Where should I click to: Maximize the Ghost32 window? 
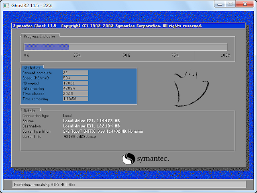click(231, 4)
